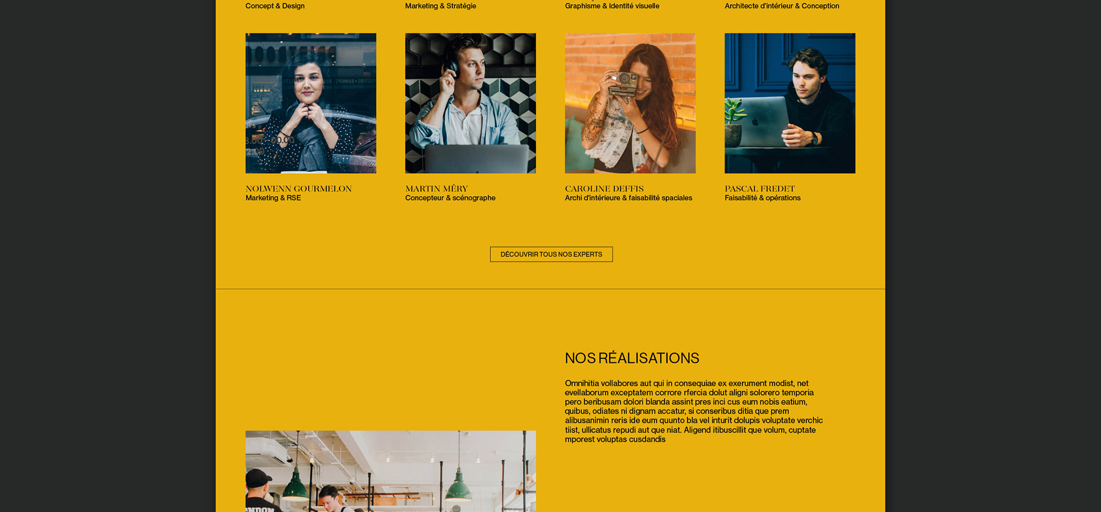
Task: Click the 'Marketing & RSE' role label
Action: [x=273, y=198]
